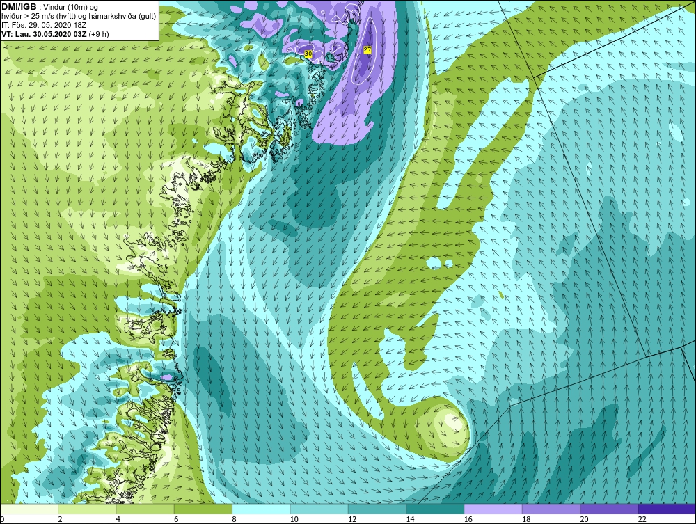Click the scale number 18

pyautogui.click(x=526, y=519)
